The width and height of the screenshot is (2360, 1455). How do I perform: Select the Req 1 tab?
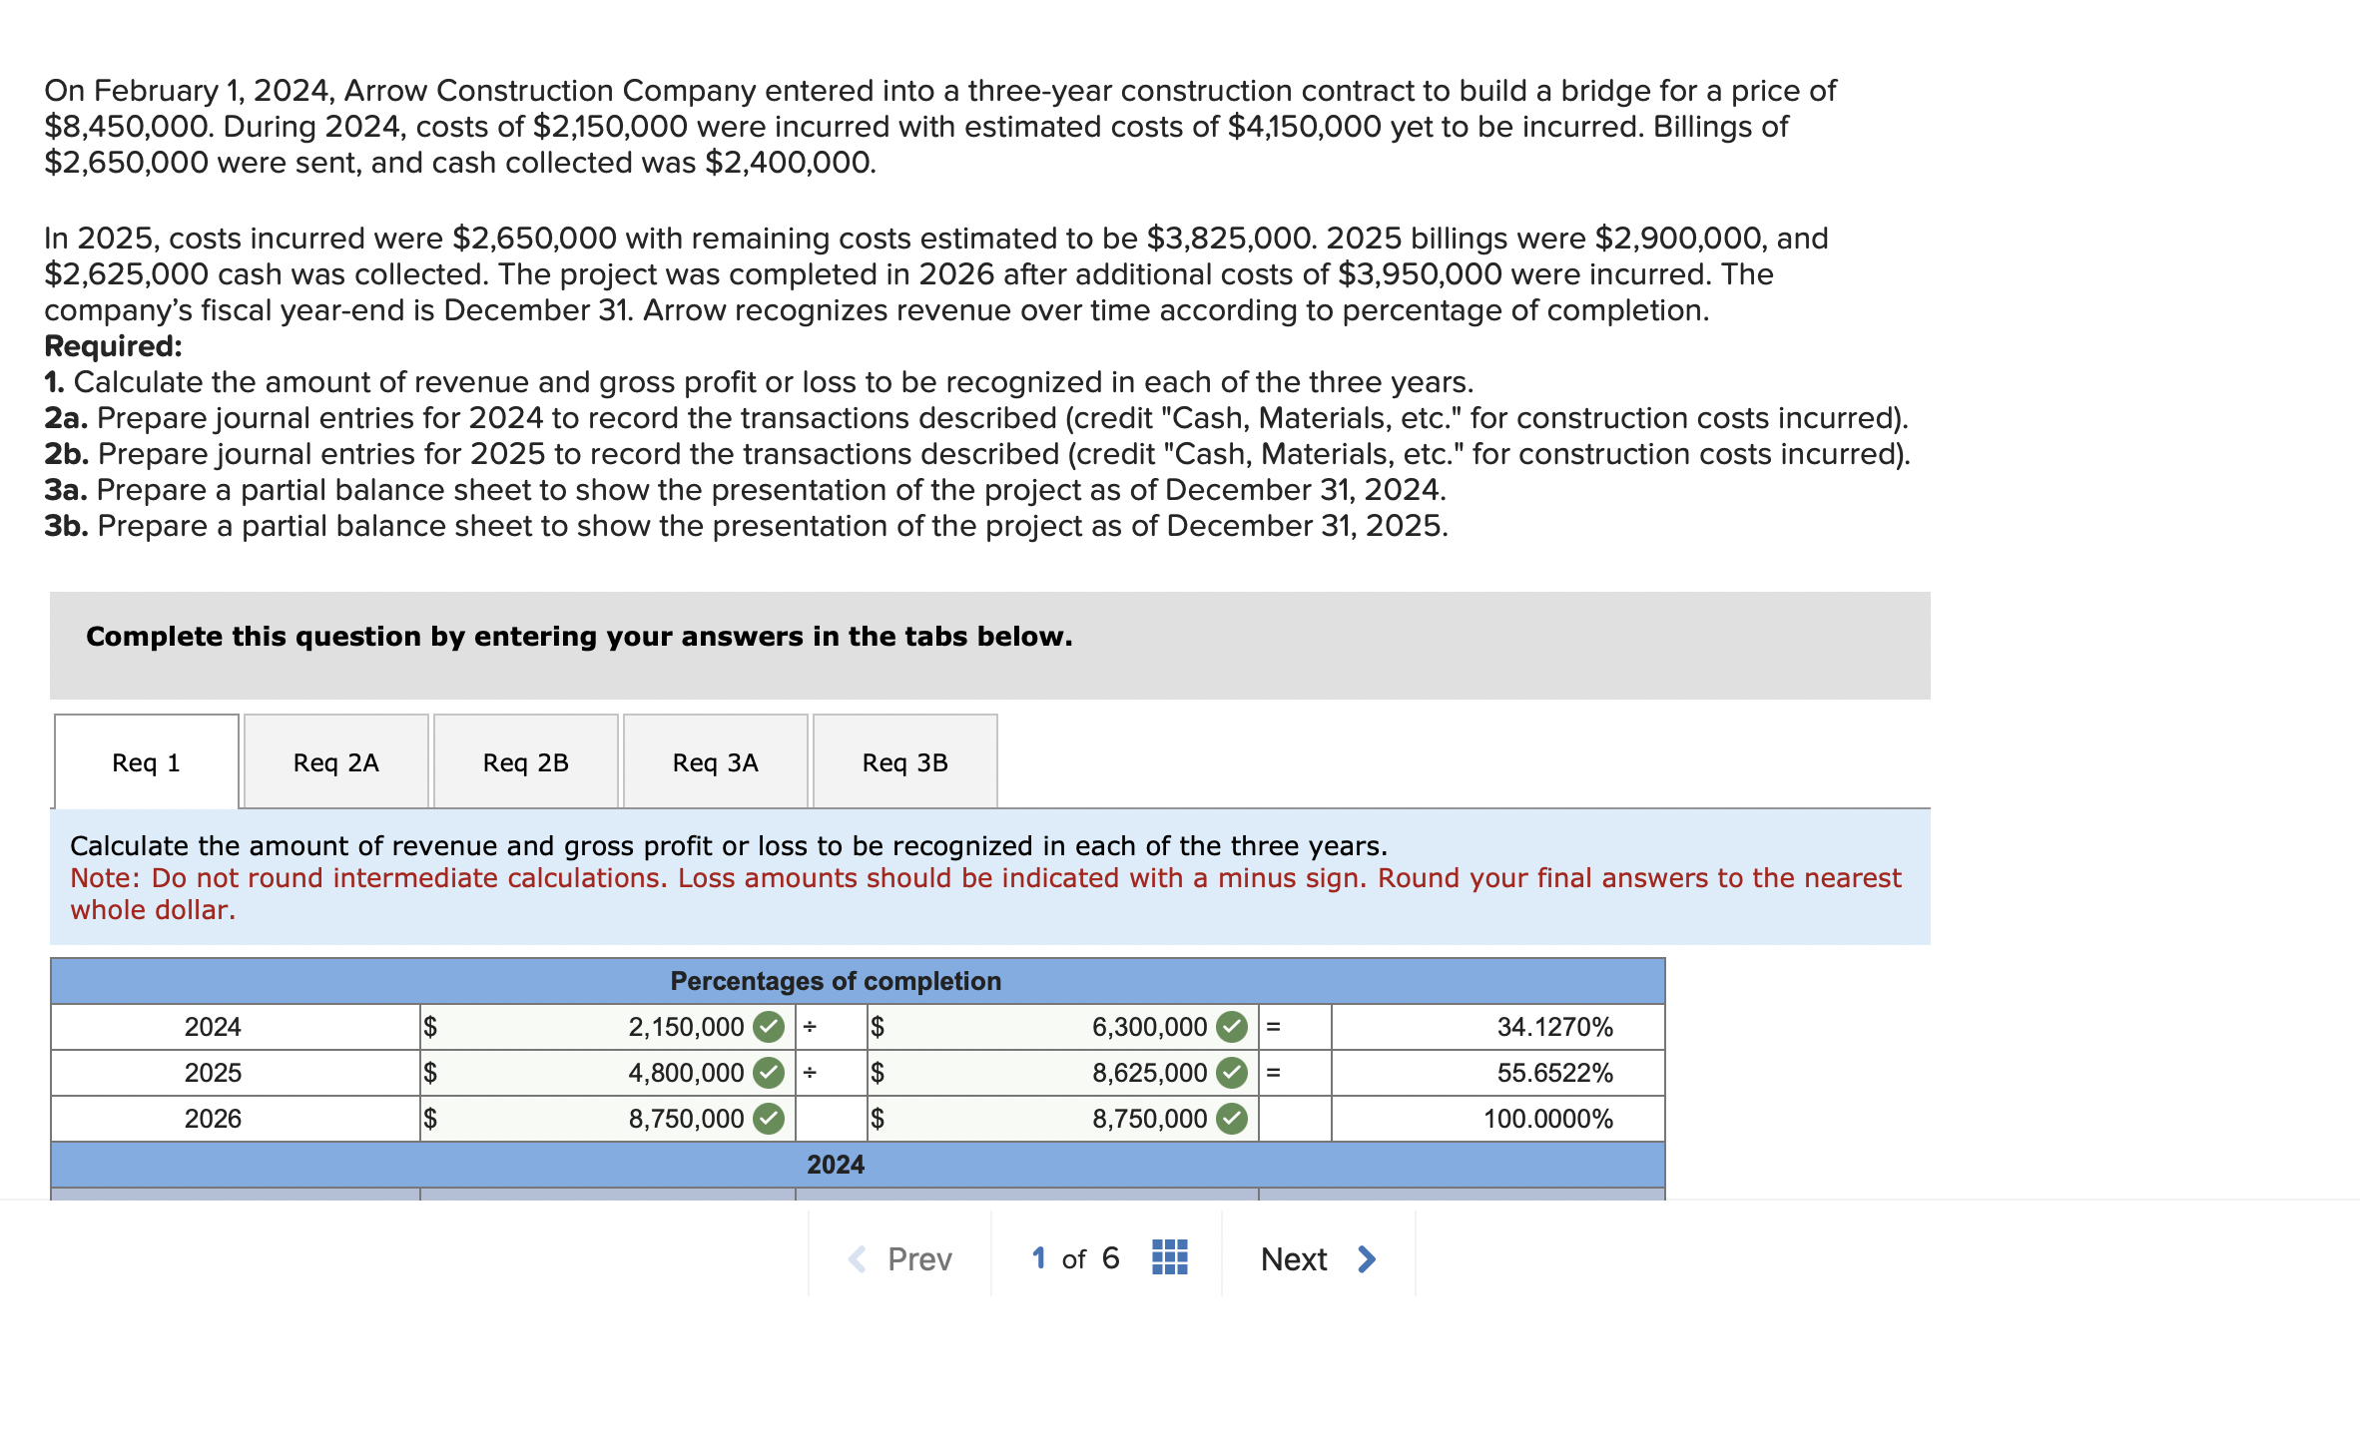pos(146,762)
